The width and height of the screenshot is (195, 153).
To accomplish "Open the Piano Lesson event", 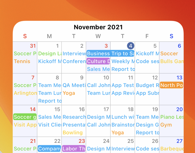I will tap(172, 117).
